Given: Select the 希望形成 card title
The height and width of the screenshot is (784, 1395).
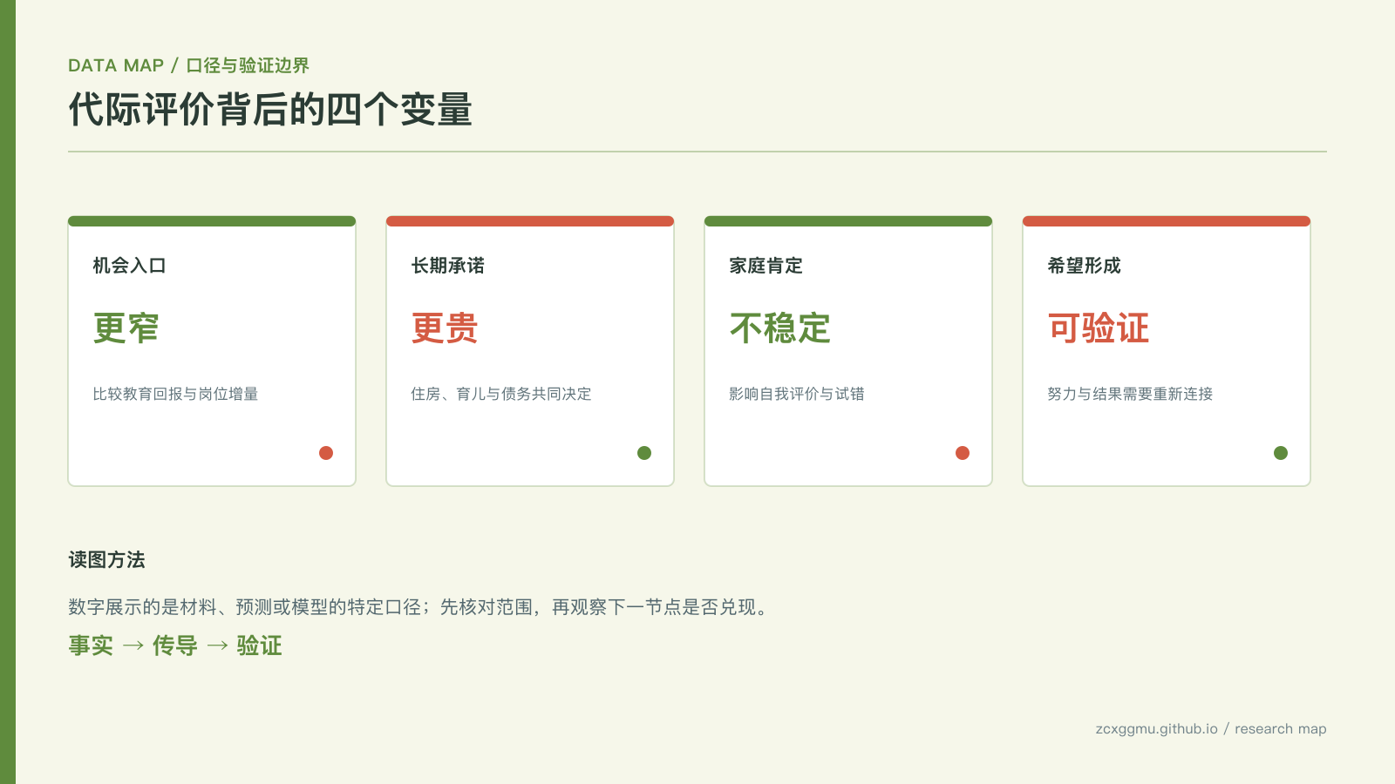Looking at the screenshot, I should pos(1085,266).
